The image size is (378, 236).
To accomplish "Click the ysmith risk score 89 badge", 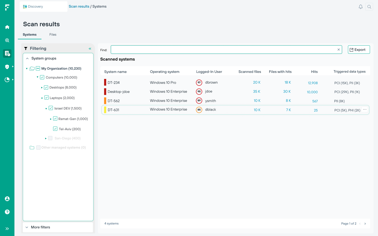I will [x=199, y=101].
